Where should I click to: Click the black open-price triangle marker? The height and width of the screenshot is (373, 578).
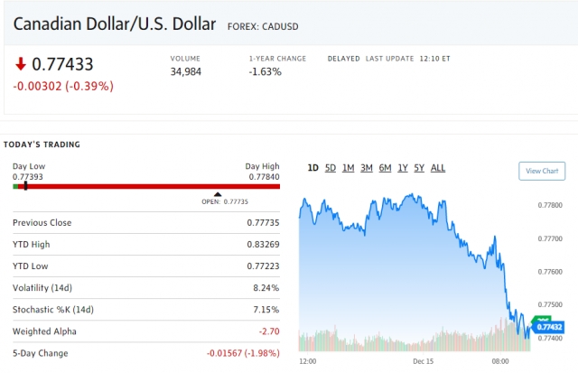pyautogui.click(x=218, y=193)
